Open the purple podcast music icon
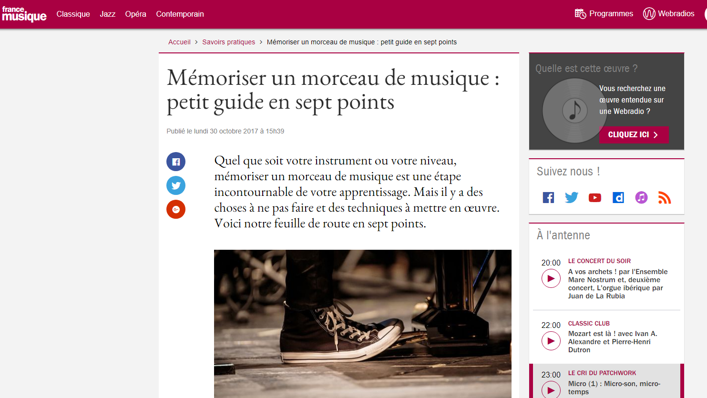707x398 pixels. click(642, 197)
